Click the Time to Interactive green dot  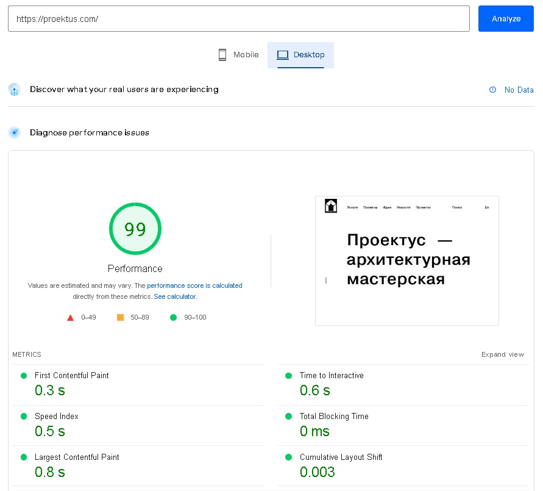click(x=288, y=376)
